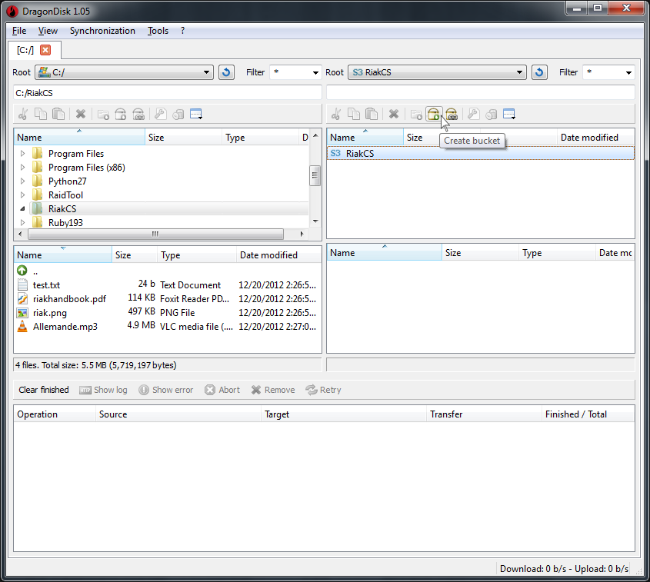The height and width of the screenshot is (582, 650).
Task: Open bucket properties with the wrench icon
Action: [472, 114]
